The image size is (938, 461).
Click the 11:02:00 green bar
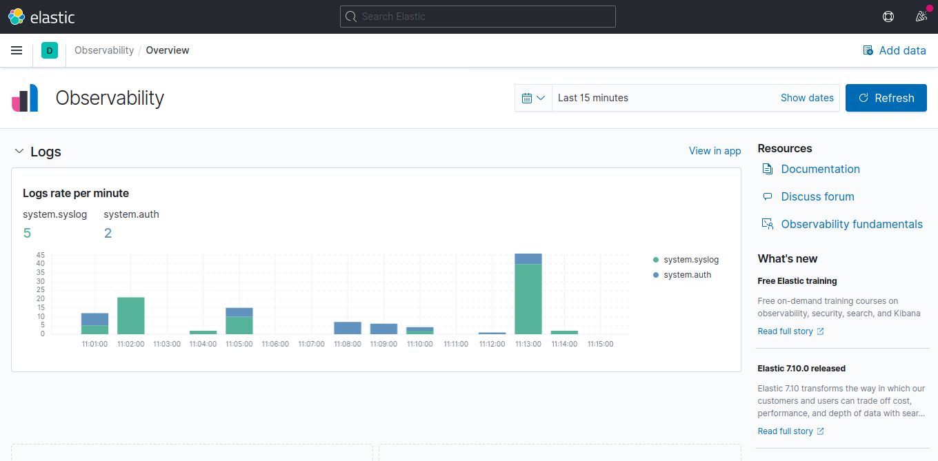(130, 316)
